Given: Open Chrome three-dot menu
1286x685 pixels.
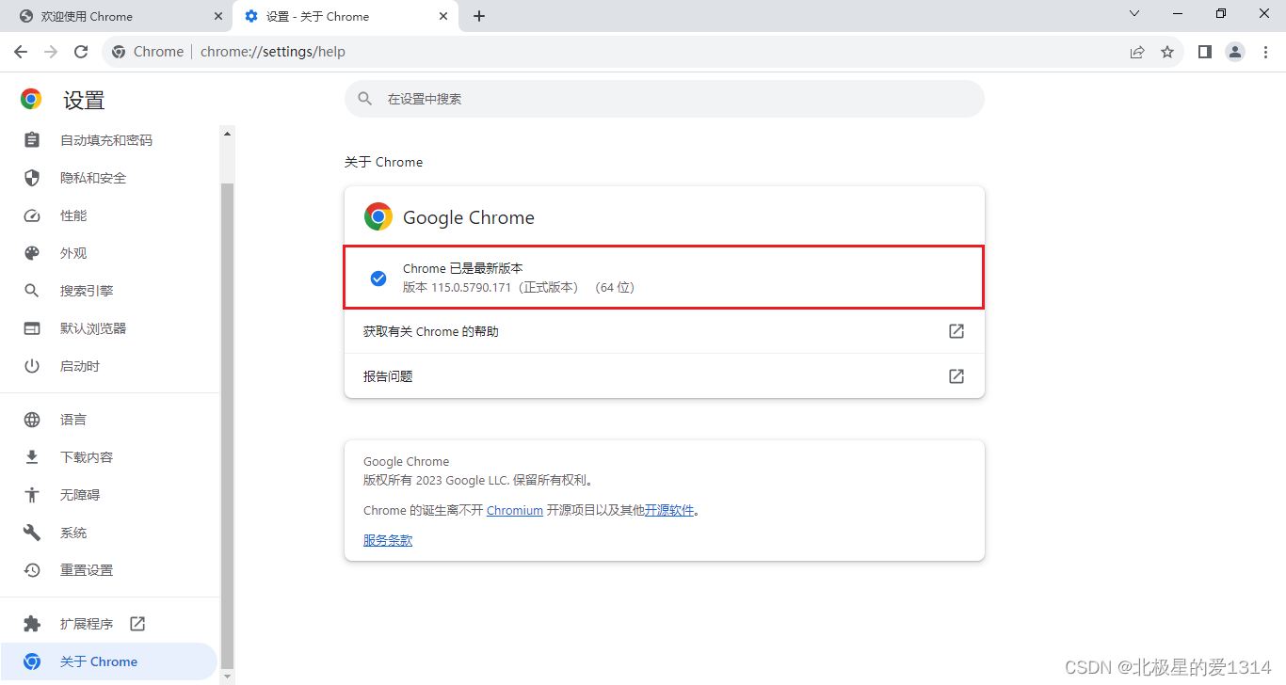Looking at the screenshot, I should click(1266, 52).
